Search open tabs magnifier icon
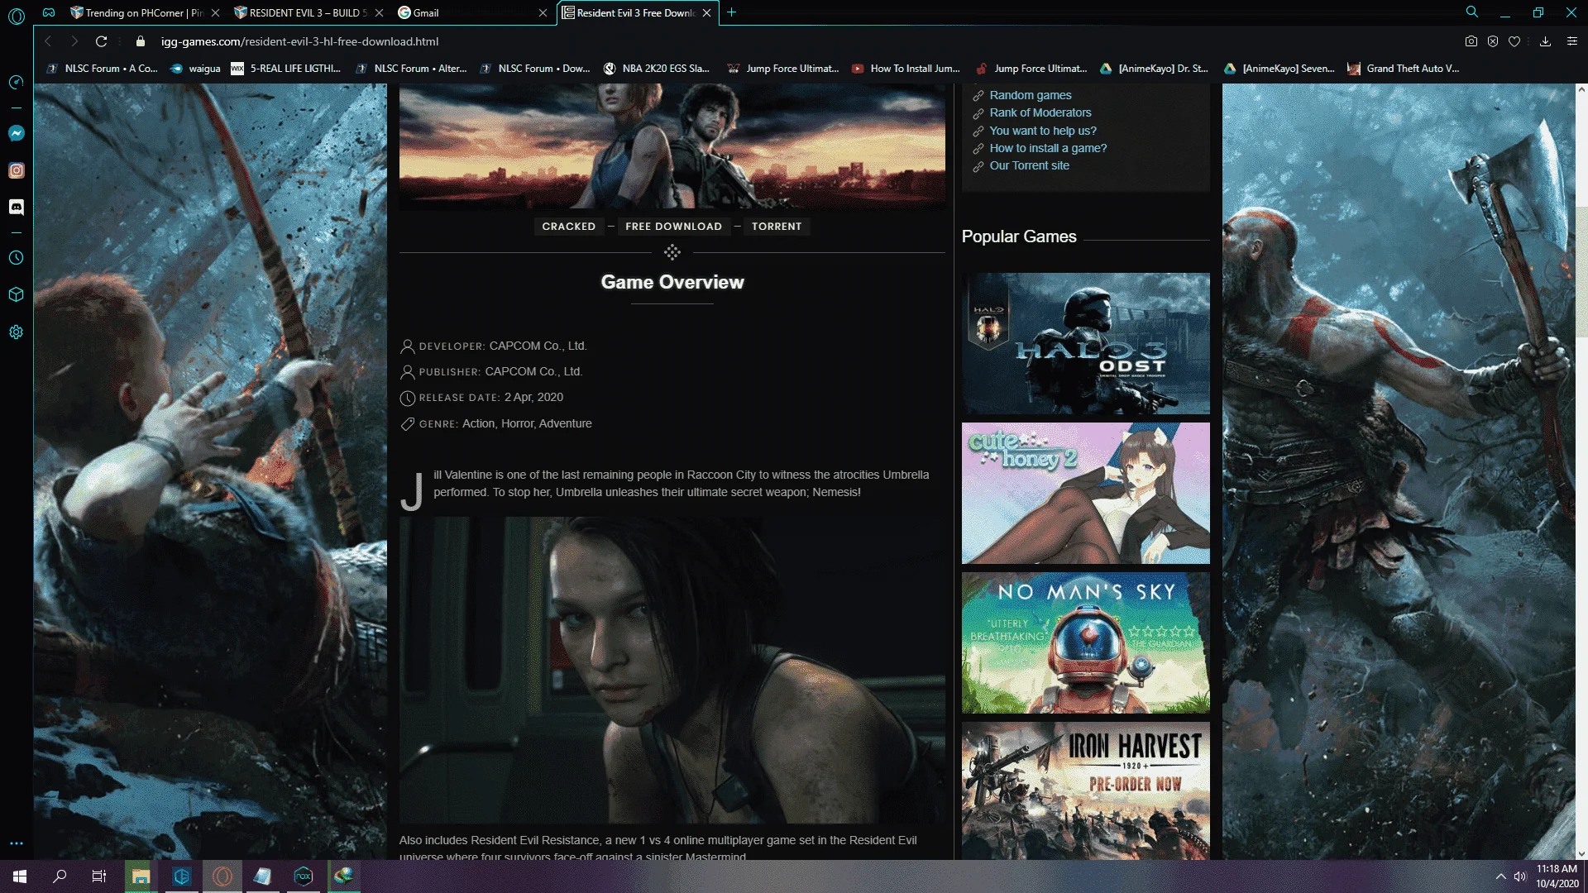 pos(1472,12)
